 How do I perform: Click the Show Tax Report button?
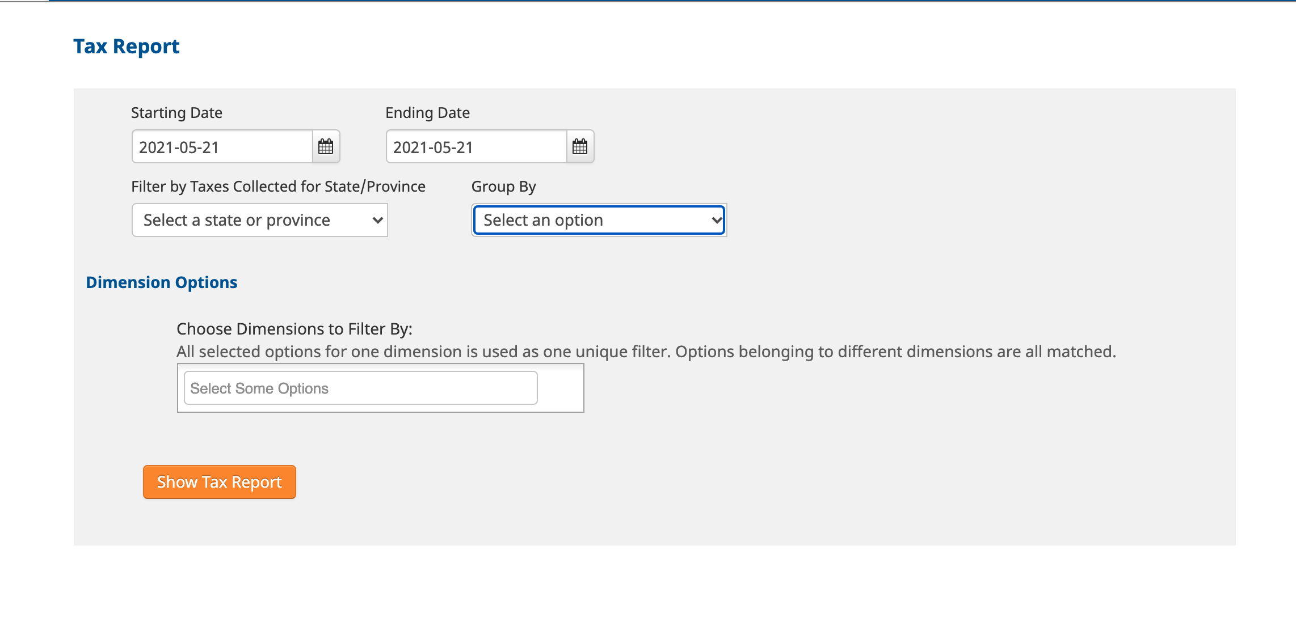[220, 482]
